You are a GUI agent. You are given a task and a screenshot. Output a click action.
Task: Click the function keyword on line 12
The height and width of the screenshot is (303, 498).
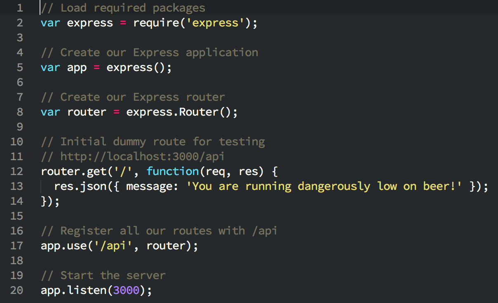point(172,171)
